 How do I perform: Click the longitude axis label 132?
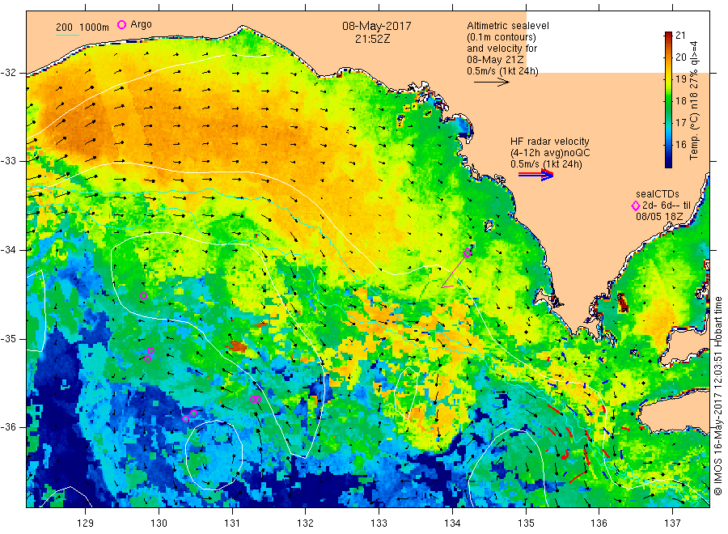click(306, 523)
